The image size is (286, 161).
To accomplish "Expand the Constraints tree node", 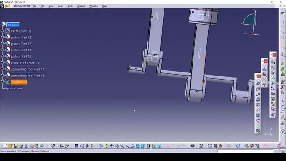I will tap(2, 82).
